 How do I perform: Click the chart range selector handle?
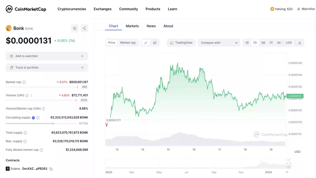coord(289,164)
